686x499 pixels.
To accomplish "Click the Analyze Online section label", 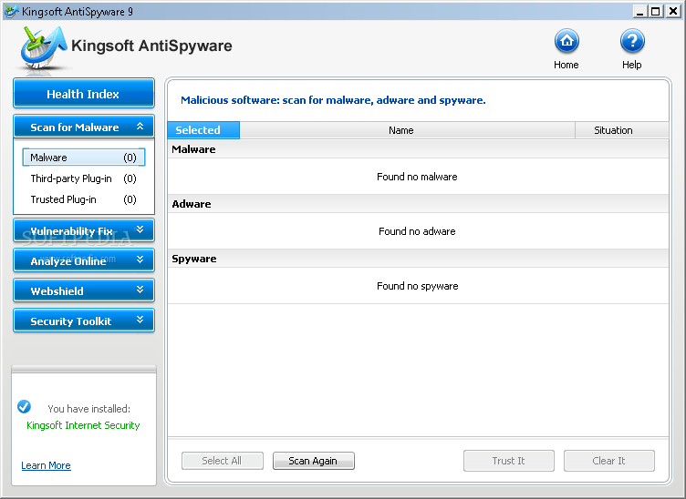I will coord(68,261).
